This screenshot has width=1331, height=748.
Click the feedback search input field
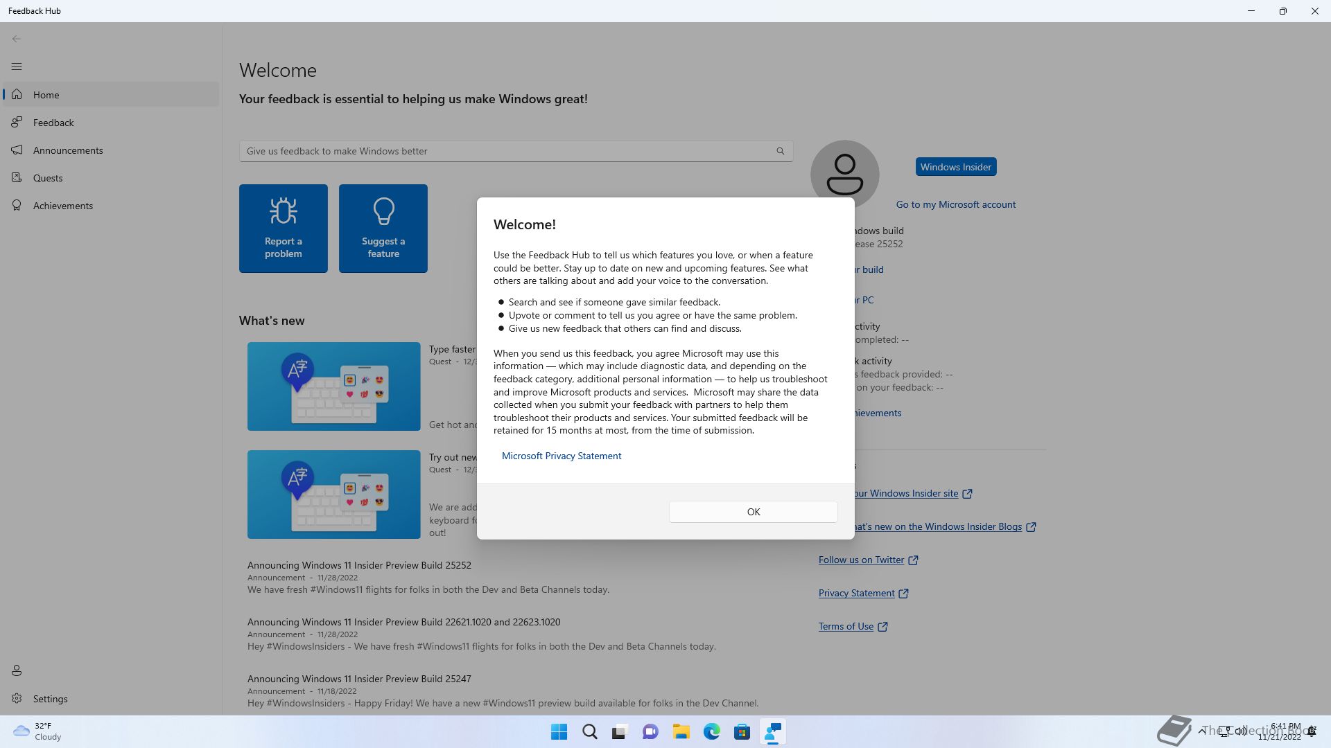point(516,151)
